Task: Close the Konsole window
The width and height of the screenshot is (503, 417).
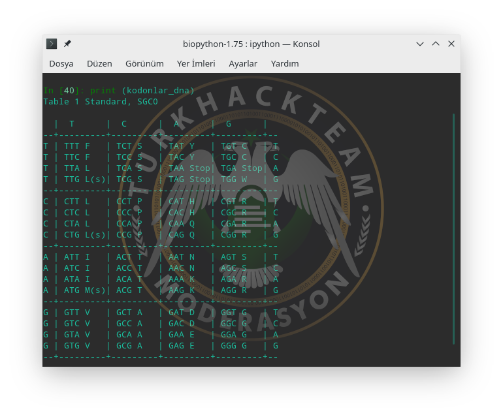Action: click(x=451, y=44)
